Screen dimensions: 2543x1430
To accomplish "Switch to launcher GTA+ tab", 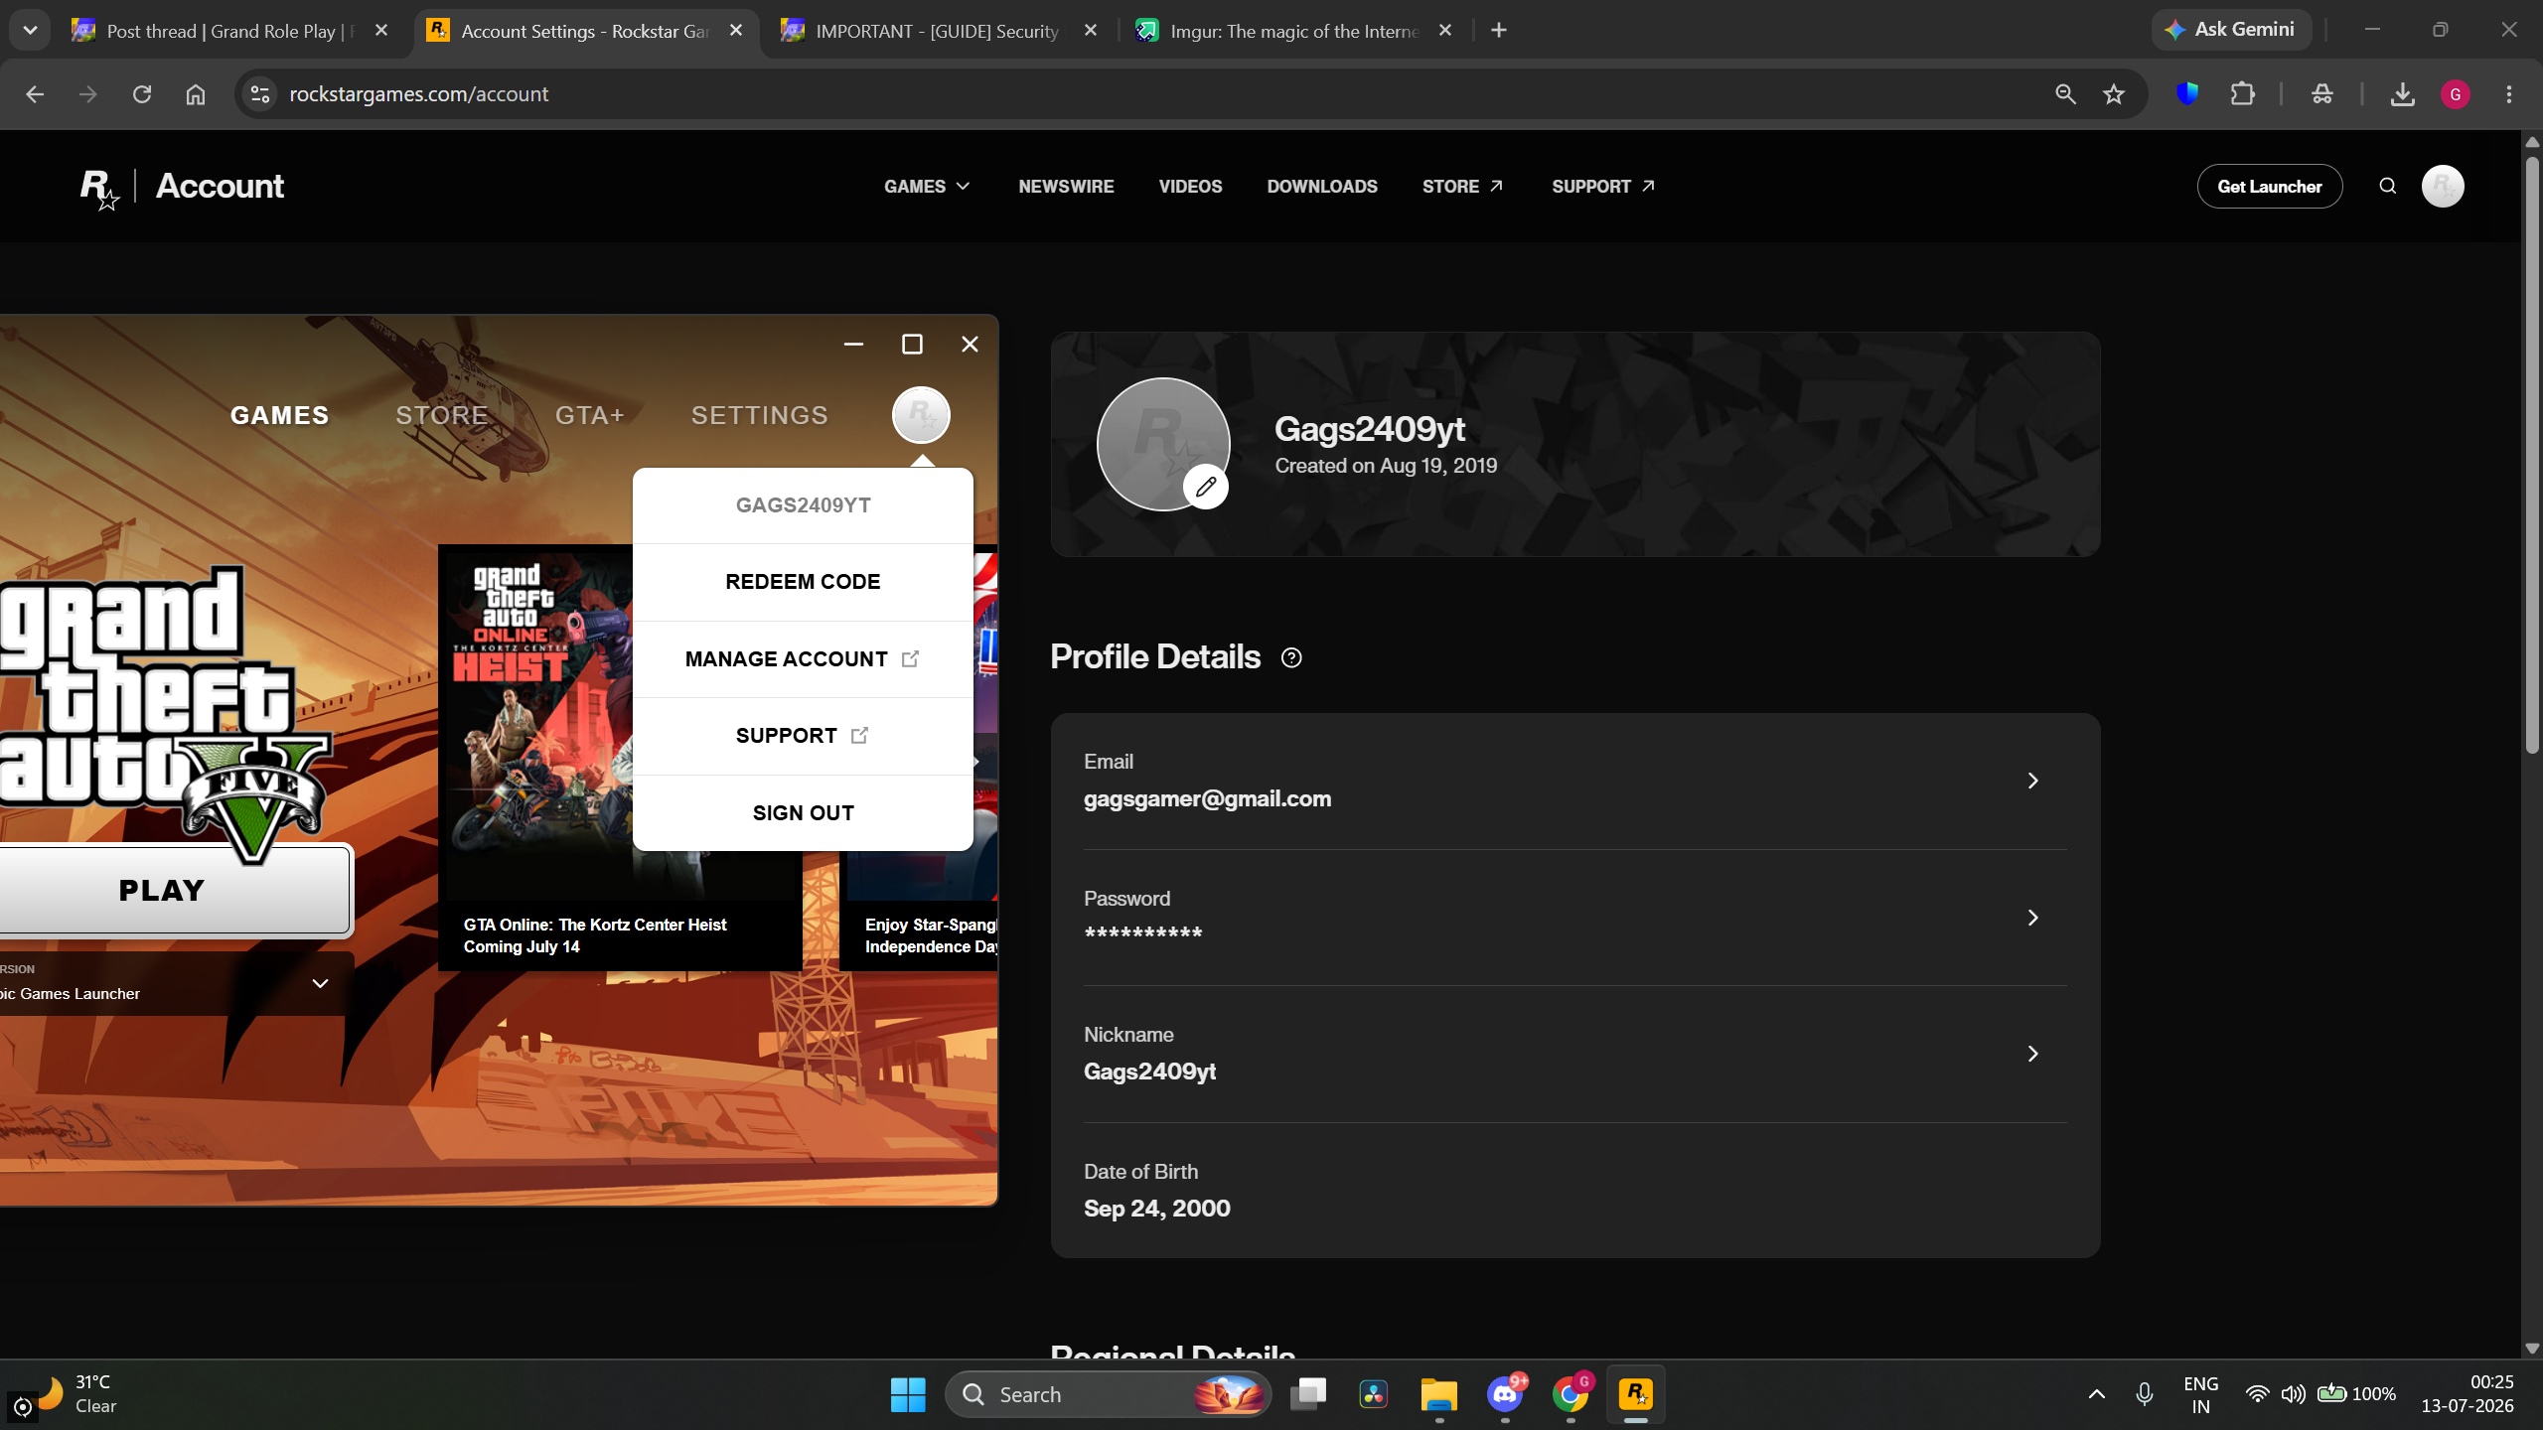I will tap(590, 415).
